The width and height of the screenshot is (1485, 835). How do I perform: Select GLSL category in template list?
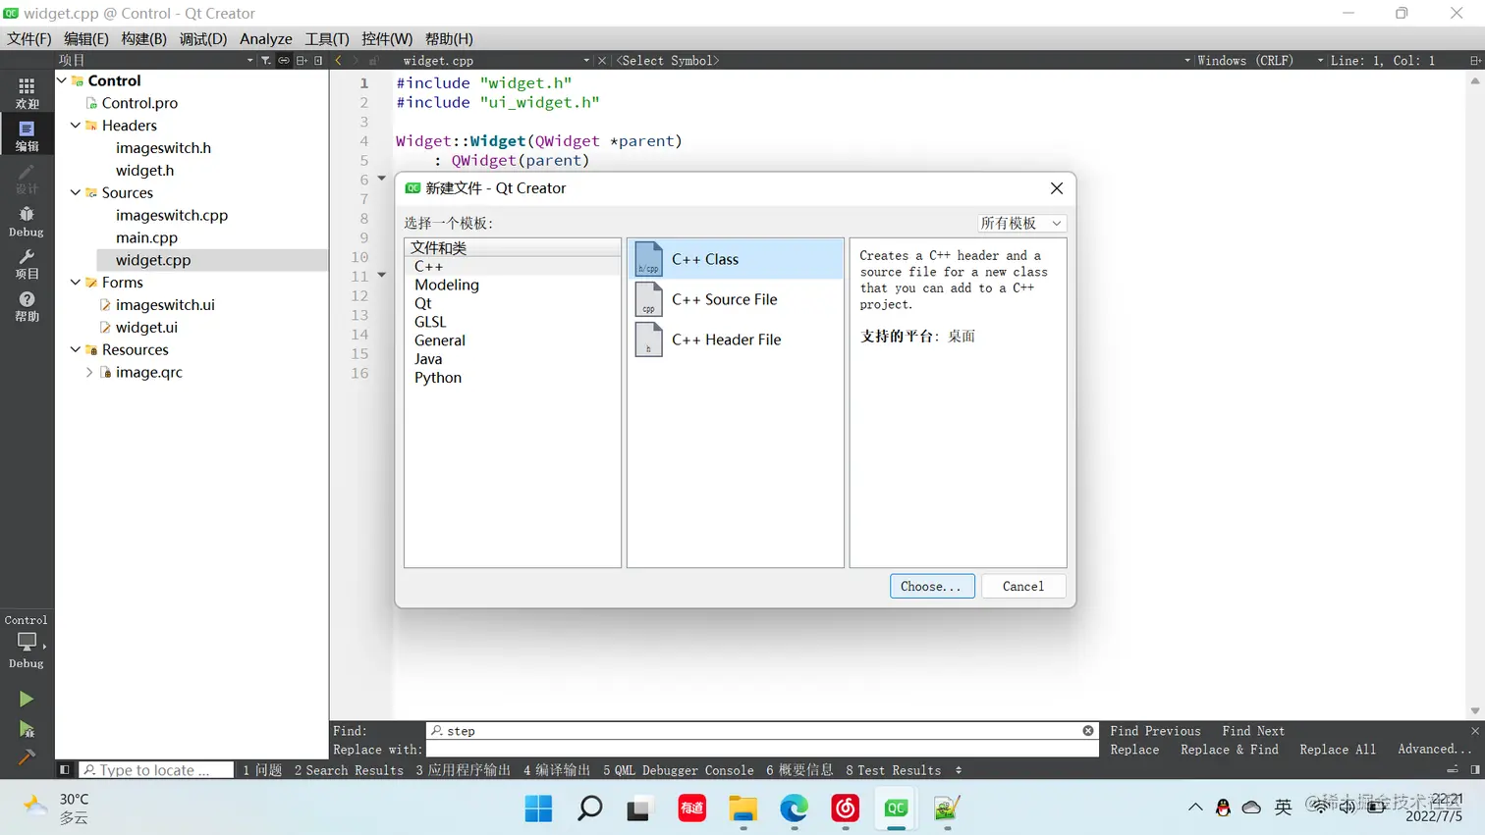pyautogui.click(x=430, y=322)
